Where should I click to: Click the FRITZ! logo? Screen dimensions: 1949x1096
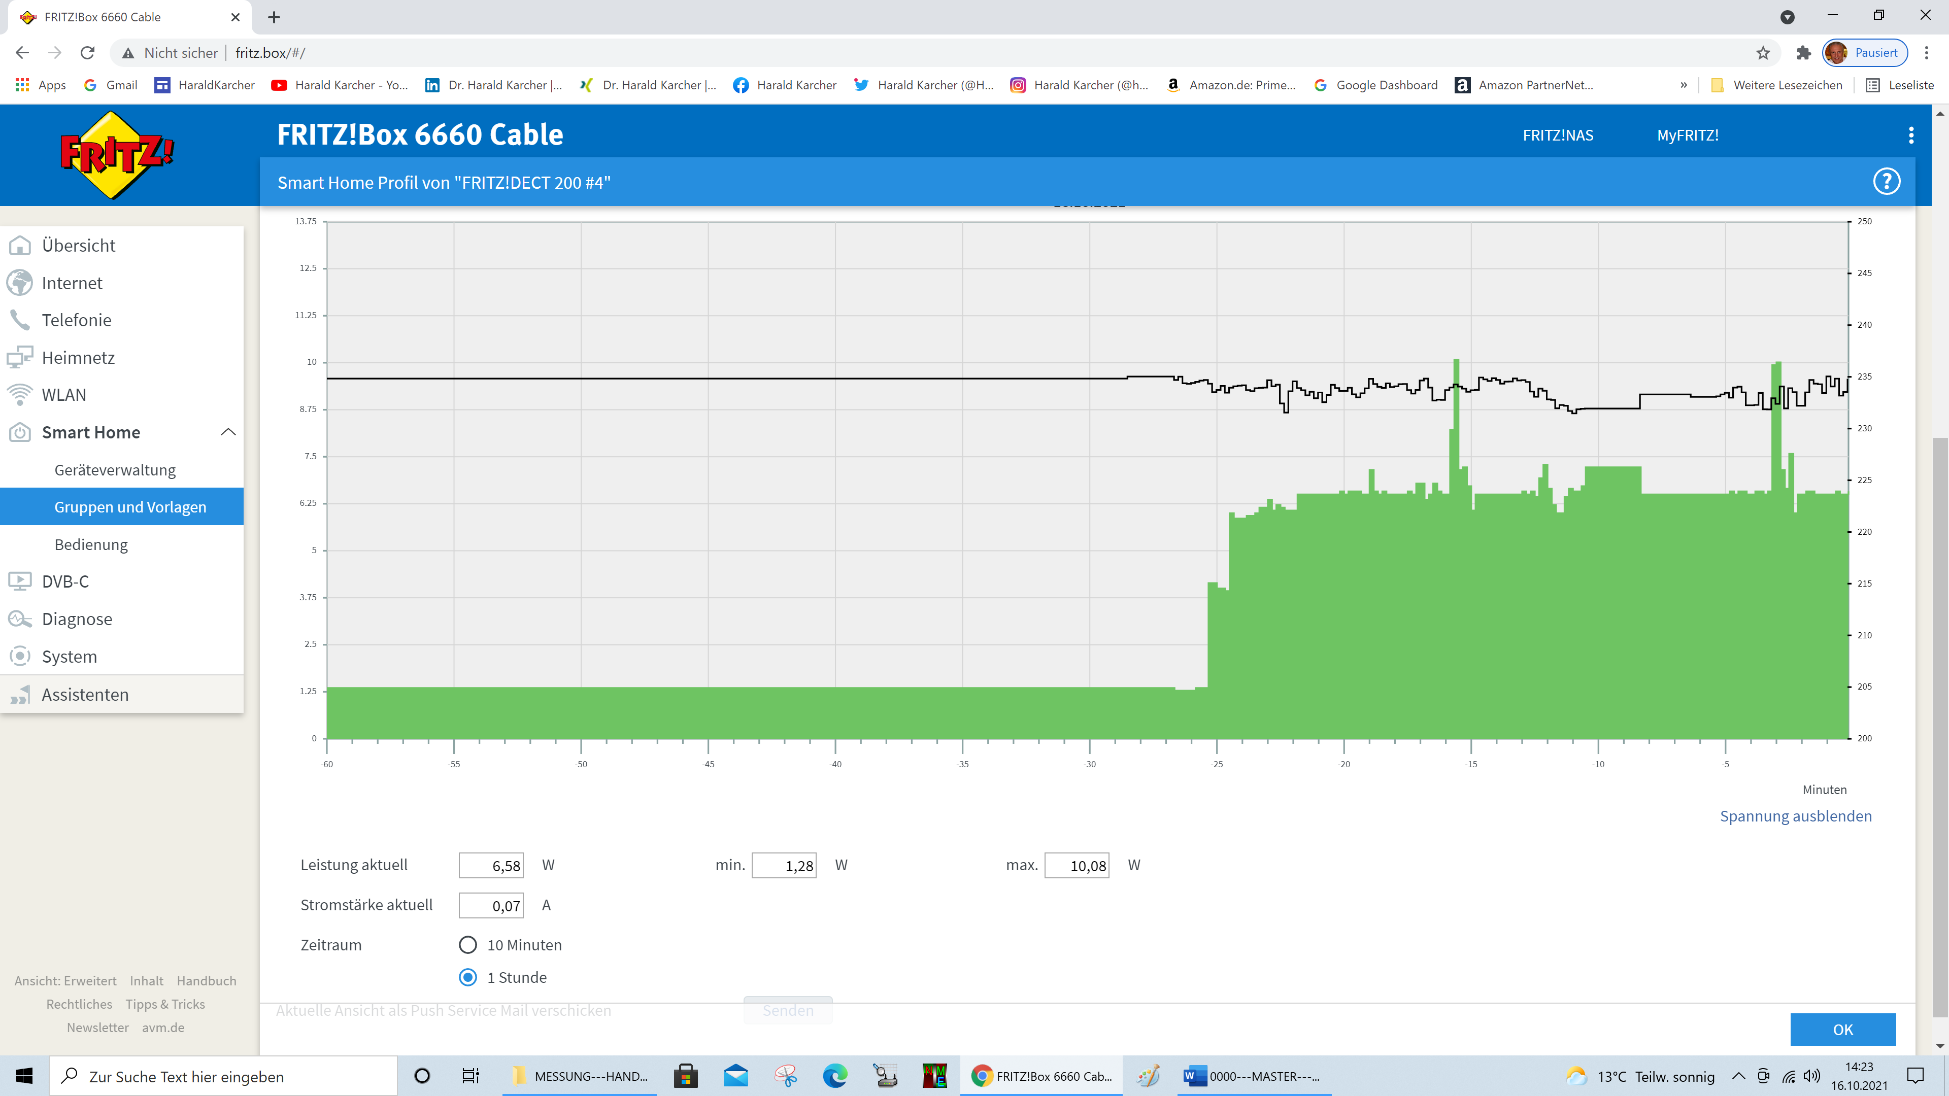point(117,154)
